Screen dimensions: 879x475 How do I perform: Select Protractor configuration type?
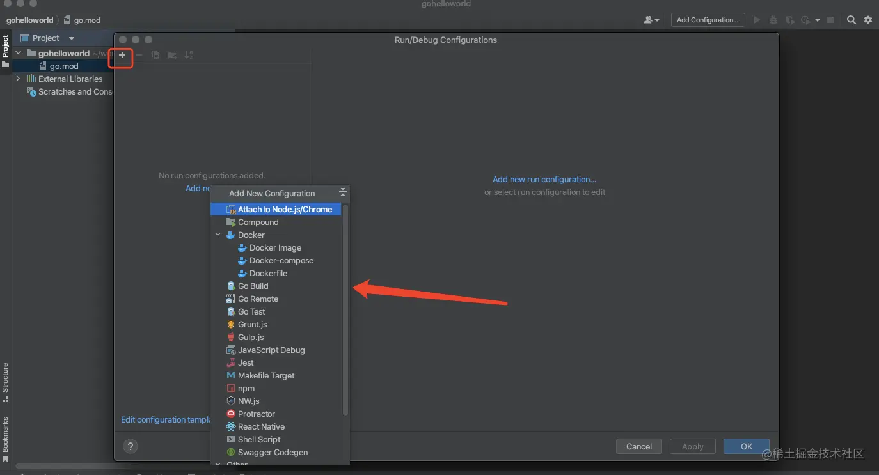pos(276,414)
